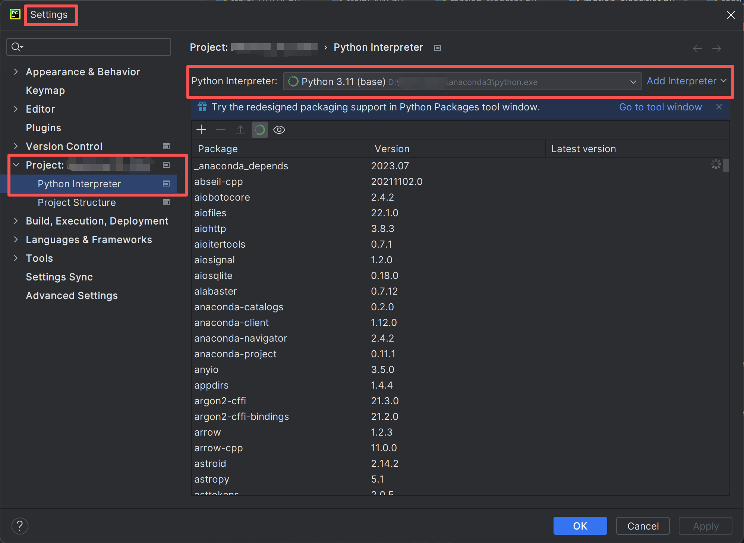Expand the Editor section
This screenshot has width=744, height=543.
pos(16,109)
